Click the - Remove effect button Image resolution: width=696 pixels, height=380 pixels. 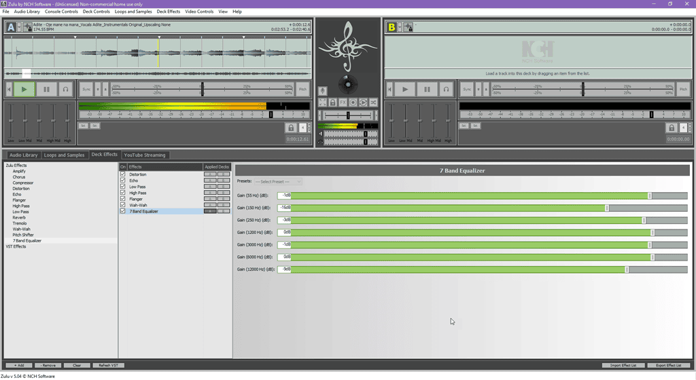[48, 365]
